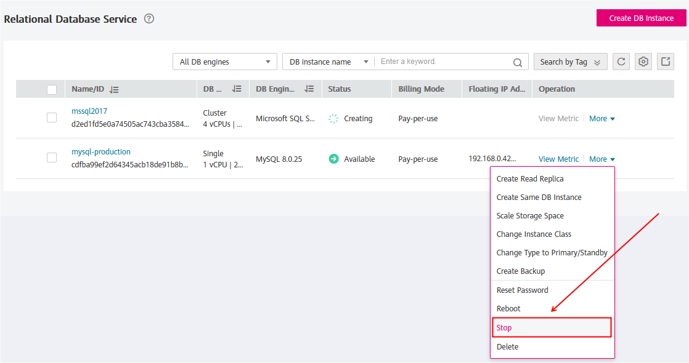Open the All DB engines dropdown
Viewport: 689px width, 363px height.
tap(224, 62)
